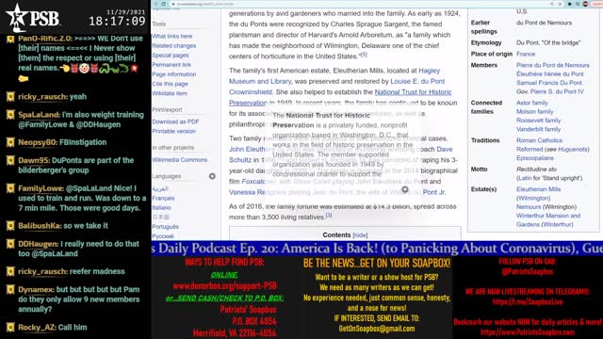Switch article language to Русский

(163, 236)
